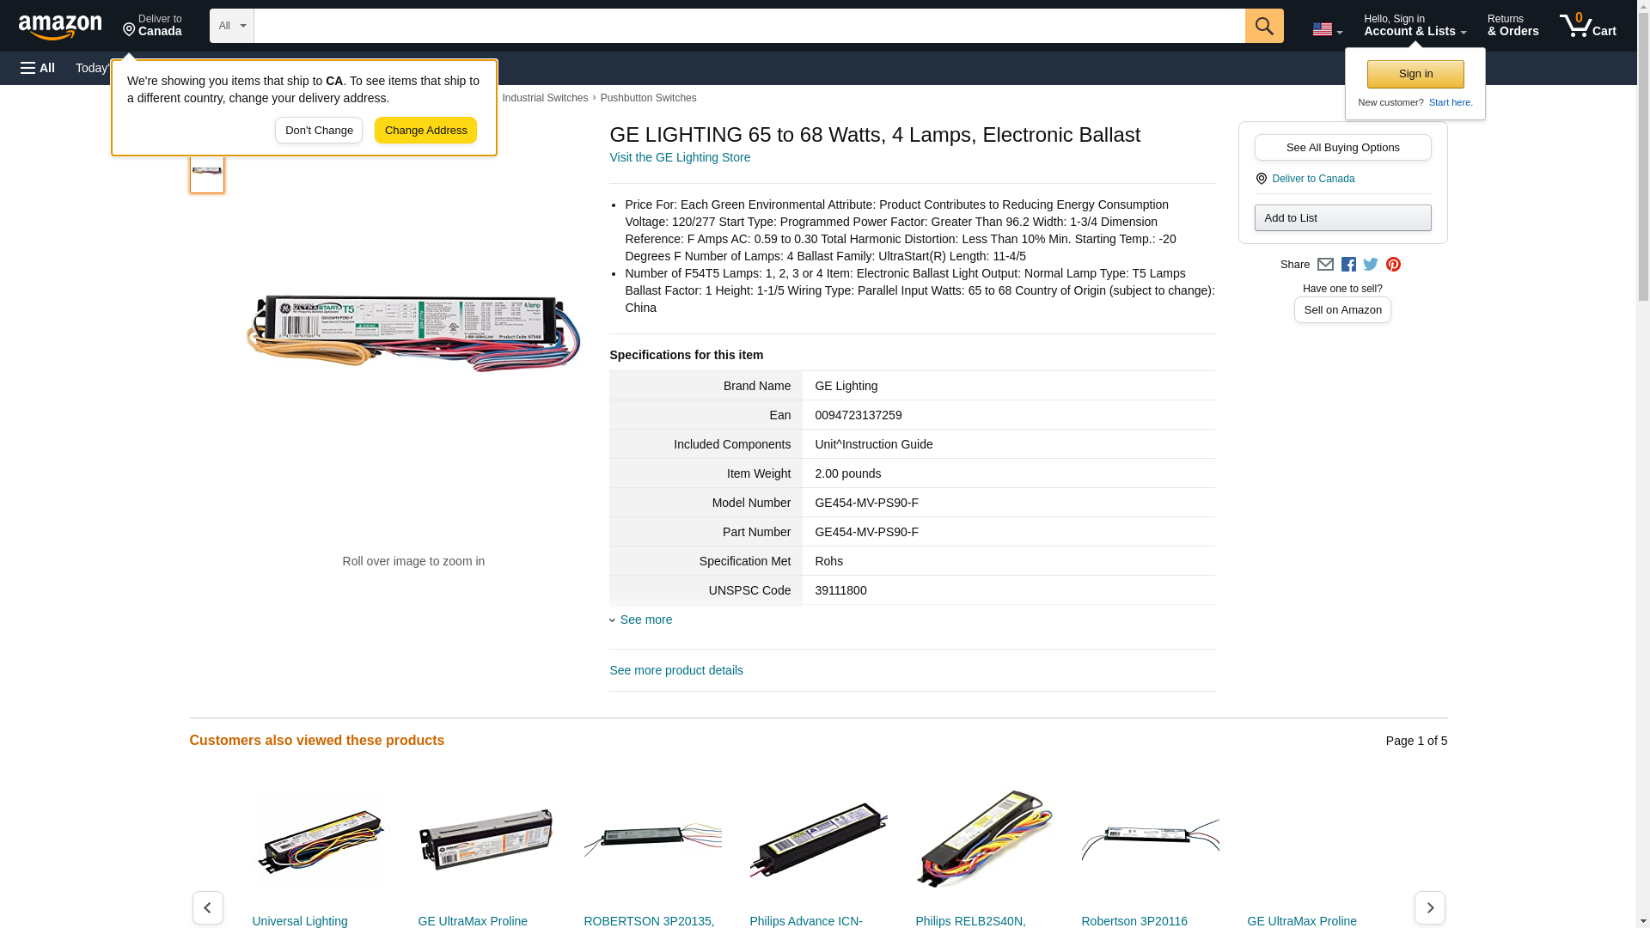Click the Pushbutton Switches breadcrumb

pyautogui.click(x=648, y=98)
